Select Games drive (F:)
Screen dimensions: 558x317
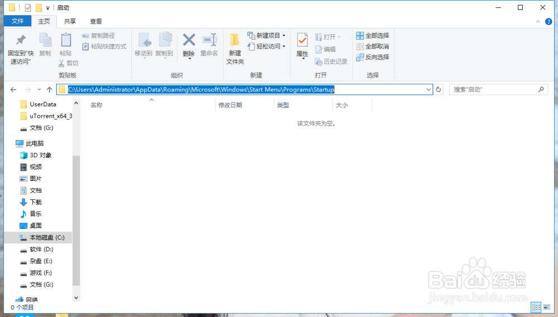pyautogui.click(x=36, y=273)
